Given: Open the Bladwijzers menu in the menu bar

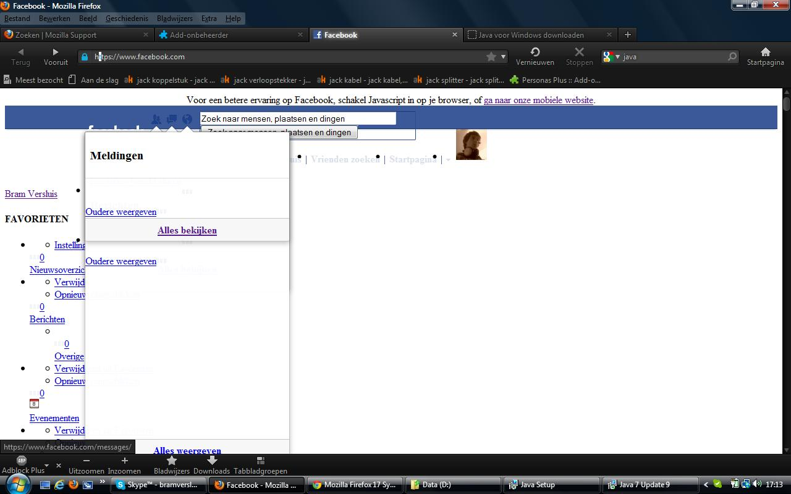Looking at the screenshot, I should pyautogui.click(x=176, y=19).
